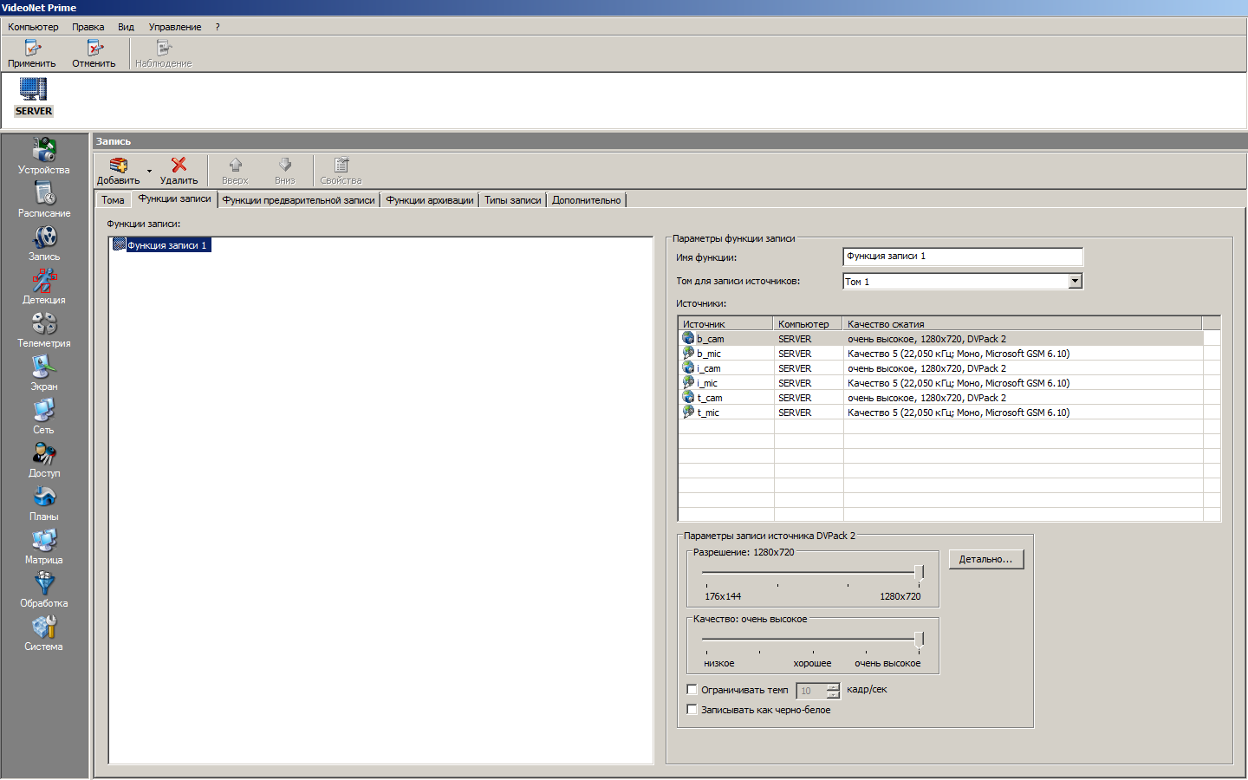Image resolution: width=1248 pixels, height=780 pixels.
Task: Click the Применить toolbar icon
Action: pos(32,49)
